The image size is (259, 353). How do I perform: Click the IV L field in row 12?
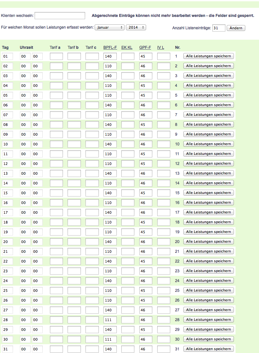(163, 164)
